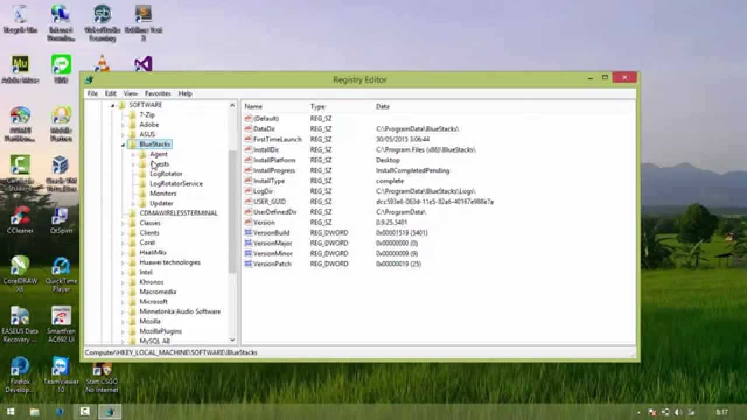The image size is (747, 420).
Task: Select the Huawei technologies key
Action: 170,262
